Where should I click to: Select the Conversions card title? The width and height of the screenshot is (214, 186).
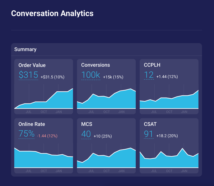click(x=95, y=65)
